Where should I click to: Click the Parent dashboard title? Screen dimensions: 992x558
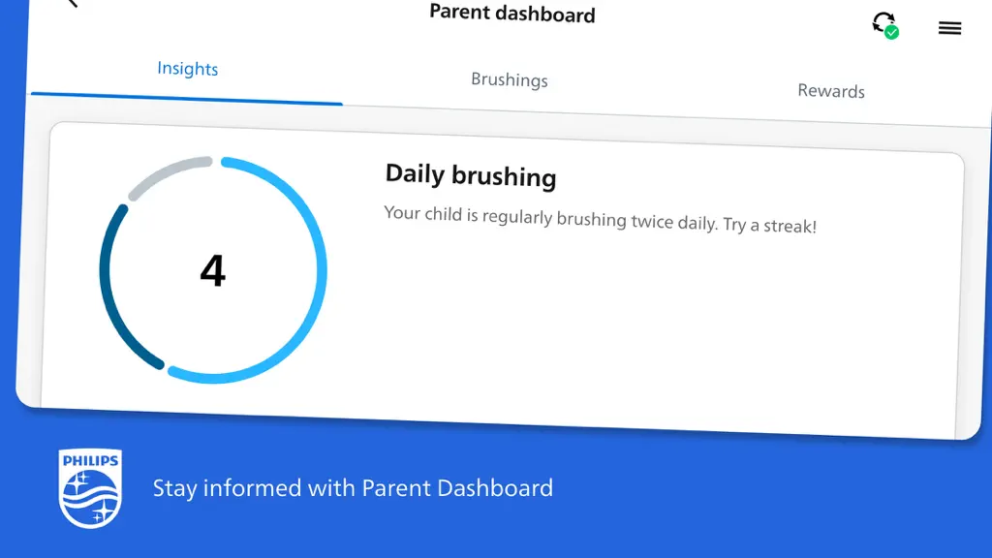tap(511, 13)
